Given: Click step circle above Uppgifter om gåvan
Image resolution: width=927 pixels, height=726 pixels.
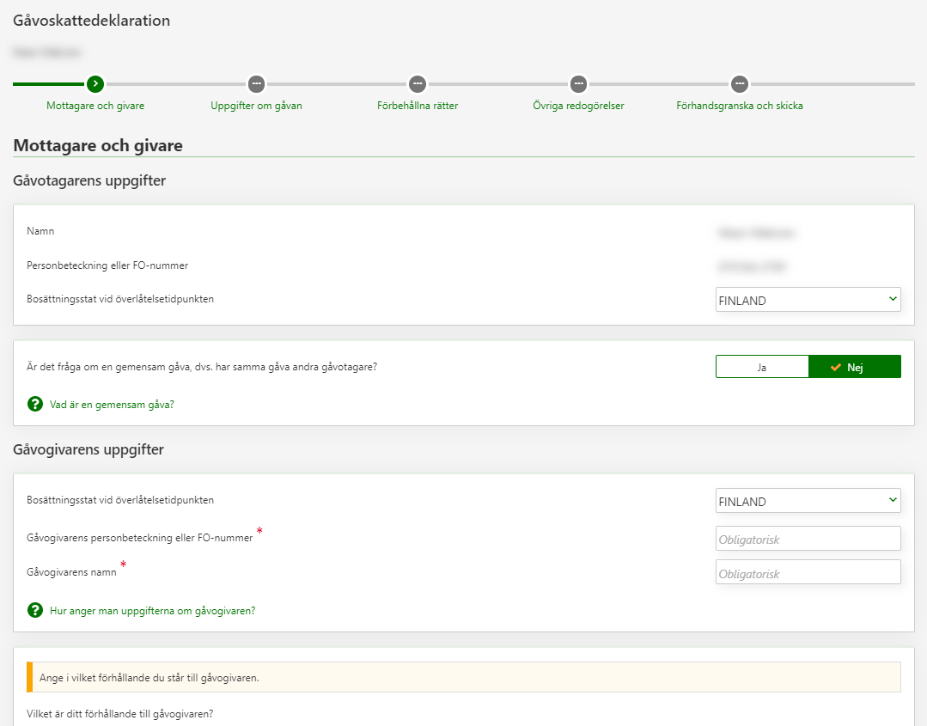Looking at the screenshot, I should (x=256, y=84).
